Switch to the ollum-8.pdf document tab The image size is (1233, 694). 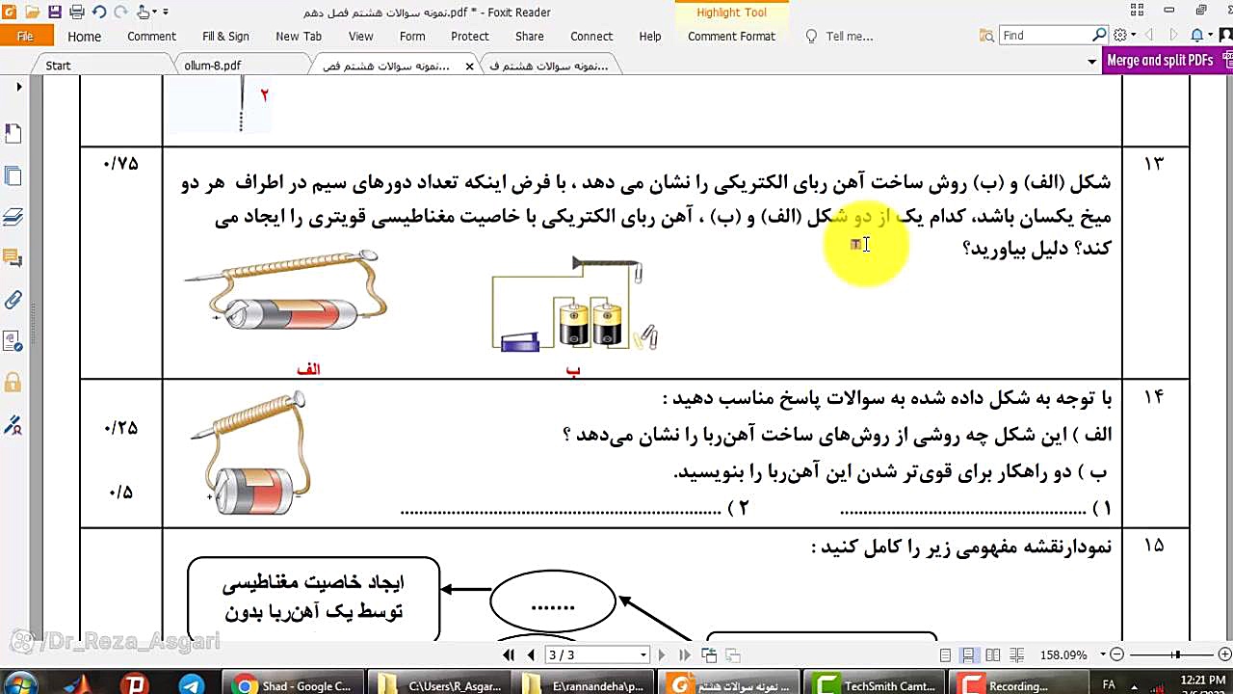coord(213,66)
